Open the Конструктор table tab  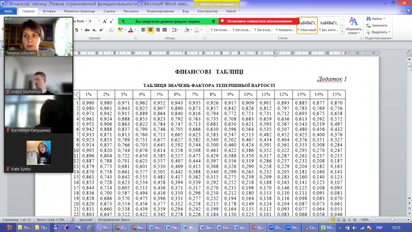pos(207,12)
